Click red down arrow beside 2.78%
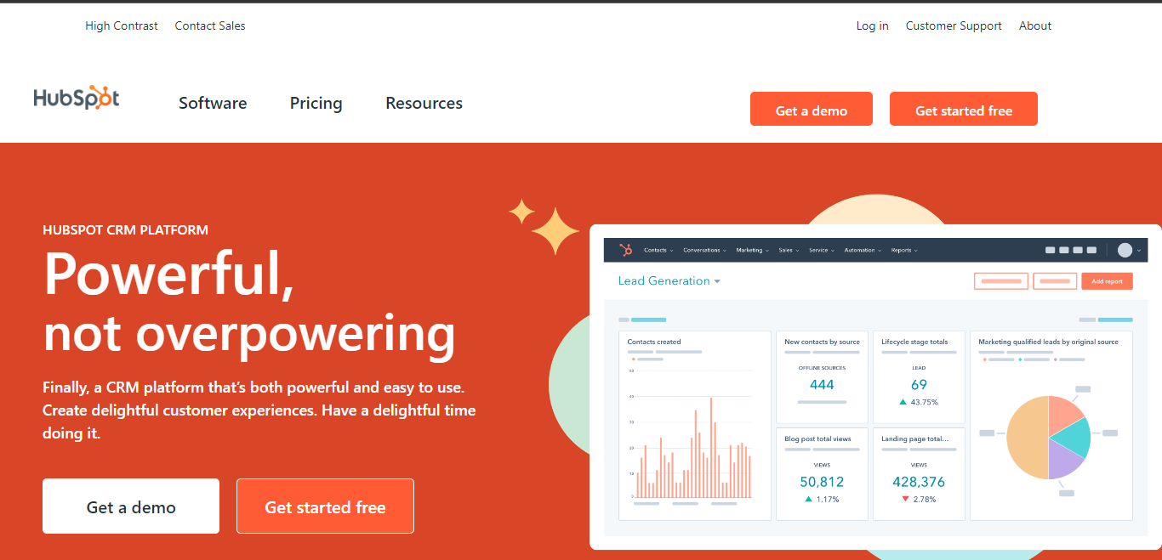Screen dimensions: 1162x560 tap(905, 499)
